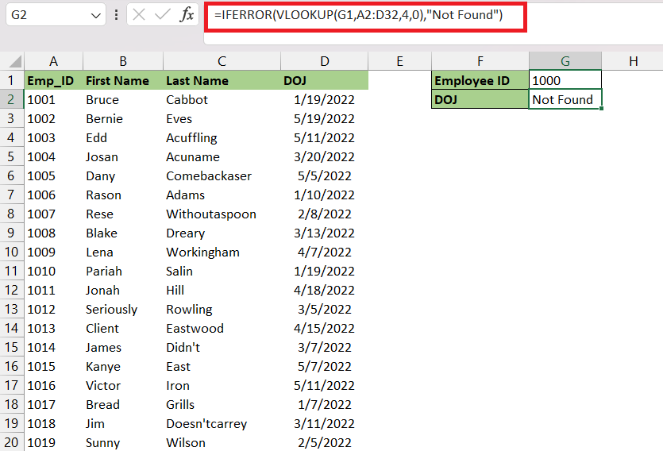Click the Insert Function fx icon

187,15
